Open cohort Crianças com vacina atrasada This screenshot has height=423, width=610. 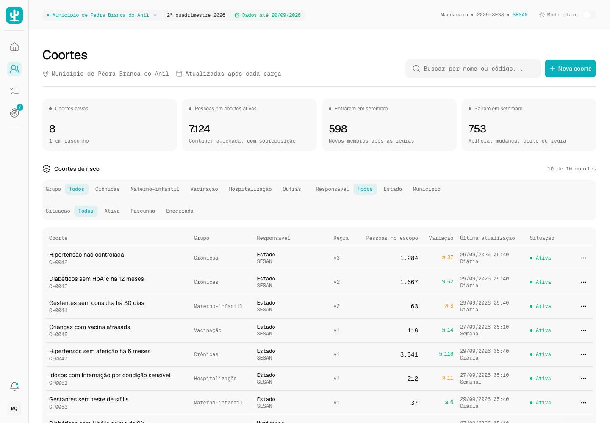90,327
